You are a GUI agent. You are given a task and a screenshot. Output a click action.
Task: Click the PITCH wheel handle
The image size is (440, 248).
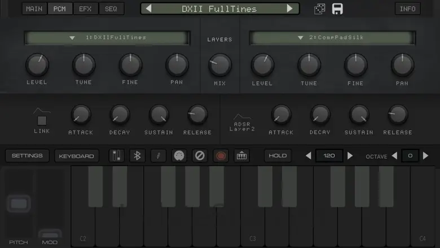19,203
